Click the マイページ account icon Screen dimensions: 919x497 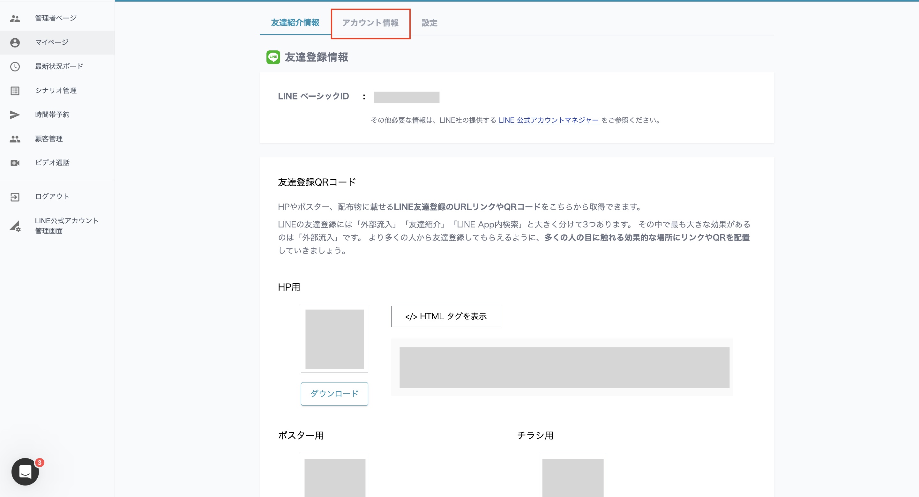pos(15,43)
